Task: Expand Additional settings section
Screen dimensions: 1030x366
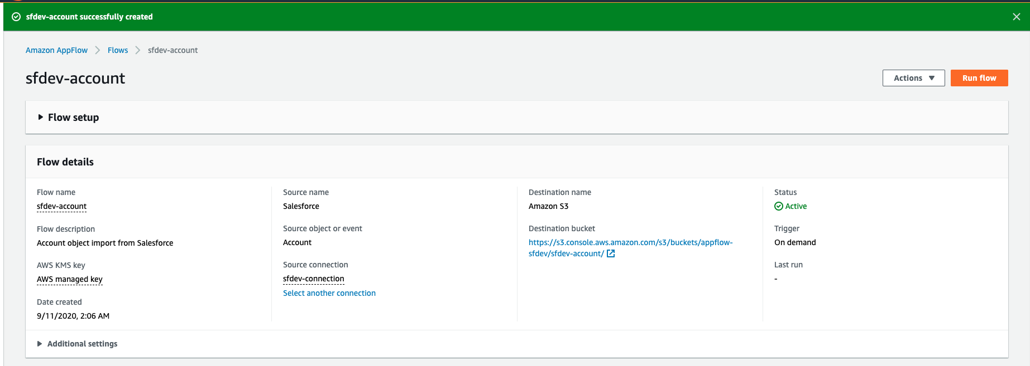Action: [x=77, y=344]
